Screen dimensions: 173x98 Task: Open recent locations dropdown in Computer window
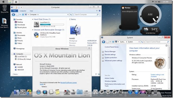[20, 15]
